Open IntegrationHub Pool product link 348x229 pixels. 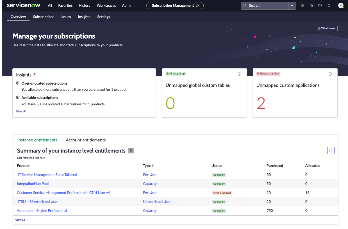pyautogui.click(x=33, y=184)
